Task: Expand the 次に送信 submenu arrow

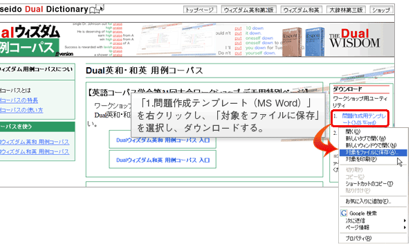Action: point(405,221)
